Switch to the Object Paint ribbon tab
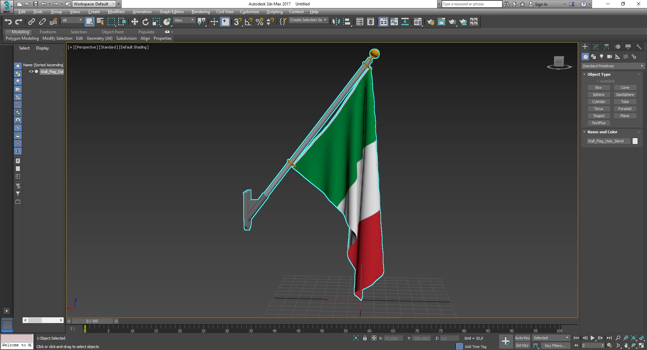This screenshot has height=350, width=647. click(x=113, y=32)
